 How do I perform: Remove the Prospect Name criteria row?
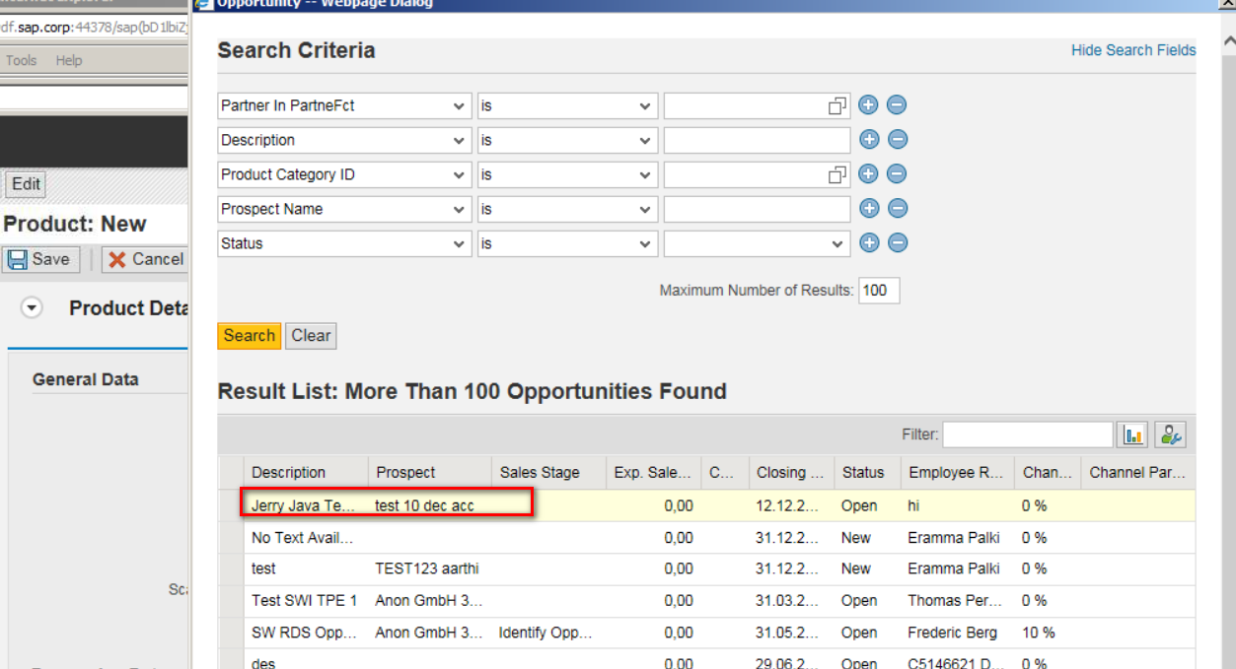[898, 209]
